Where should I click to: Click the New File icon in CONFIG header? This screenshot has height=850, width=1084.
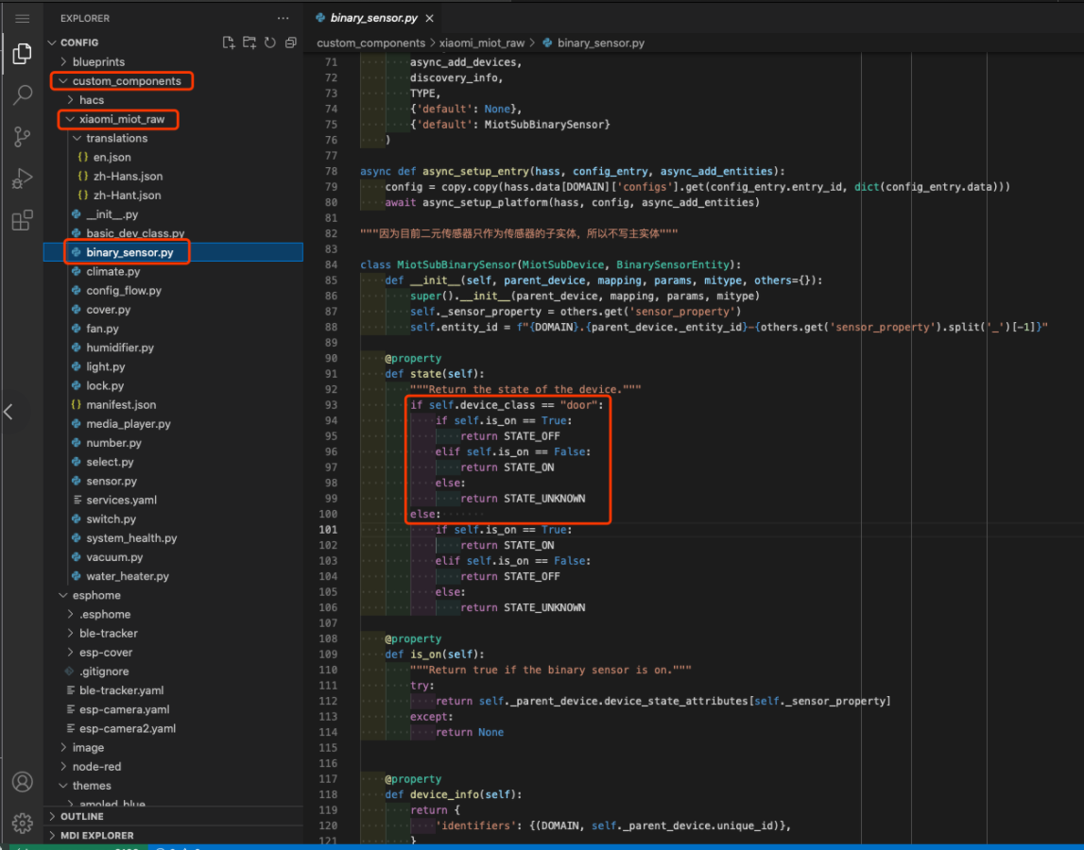point(229,42)
